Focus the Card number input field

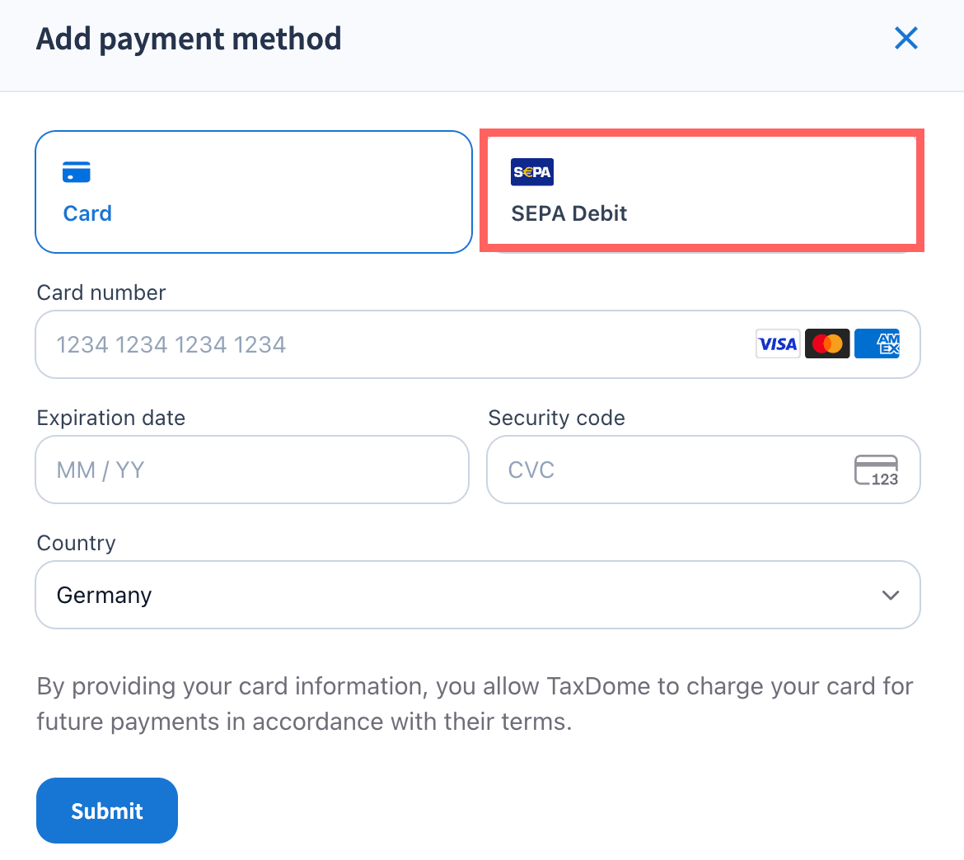pos(395,344)
